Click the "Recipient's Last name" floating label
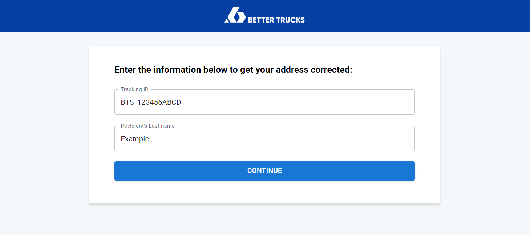The height and width of the screenshot is (235, 530). (147, 126)
